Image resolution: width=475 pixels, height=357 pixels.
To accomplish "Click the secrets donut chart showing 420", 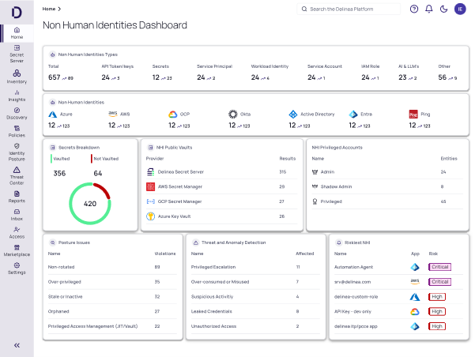I will pos(90,204).
